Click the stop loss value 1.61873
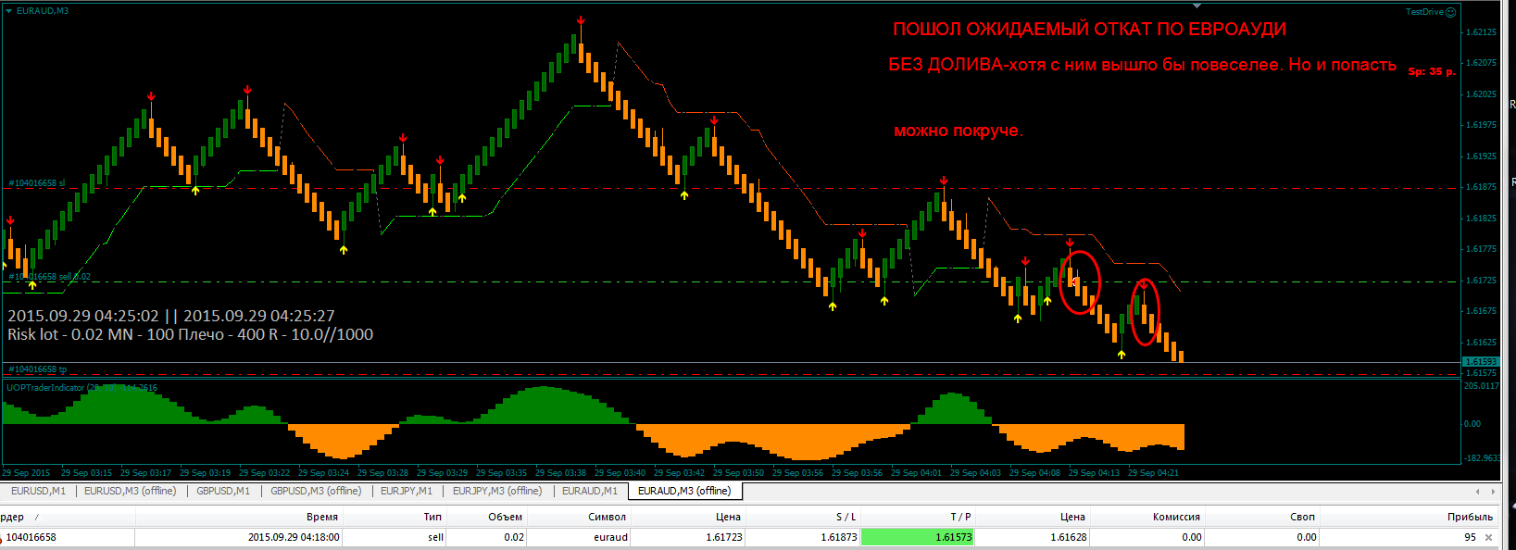 [838, 537]
